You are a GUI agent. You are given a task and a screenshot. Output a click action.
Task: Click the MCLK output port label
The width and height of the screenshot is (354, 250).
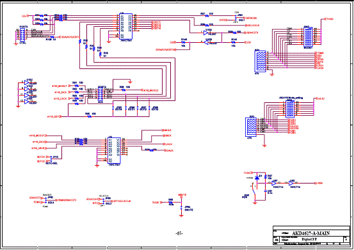(x=167, y=130)
